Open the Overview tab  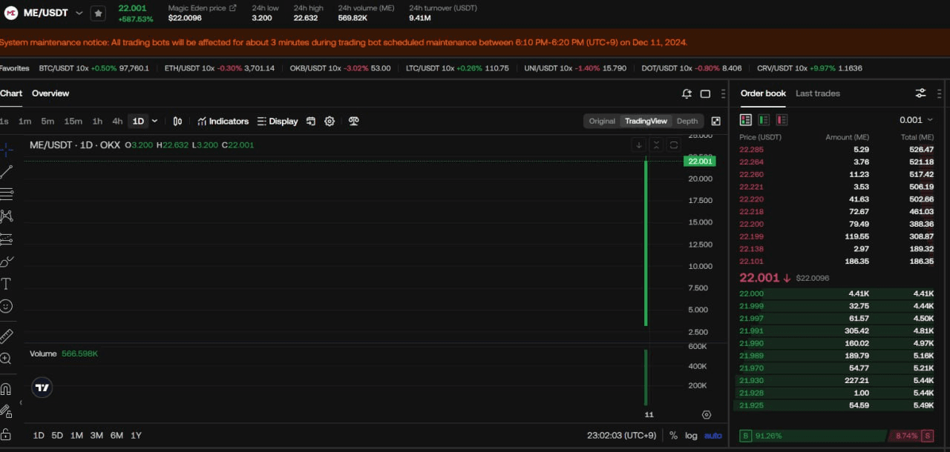click(x=50, y=93)
